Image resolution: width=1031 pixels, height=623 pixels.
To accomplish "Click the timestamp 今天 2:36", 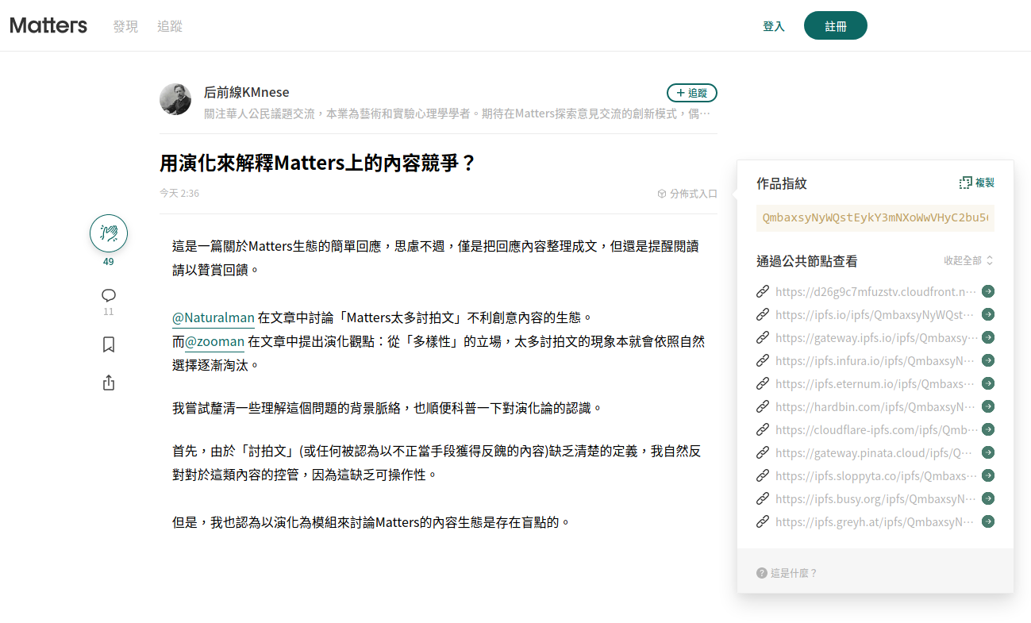I will [179, 193].
